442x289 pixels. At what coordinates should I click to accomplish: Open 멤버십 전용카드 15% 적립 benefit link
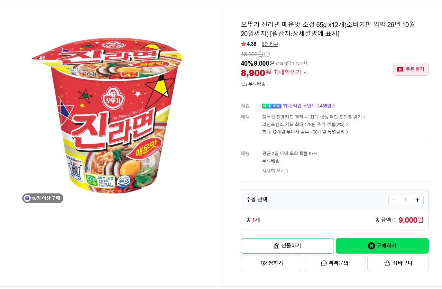click(314, 117)
